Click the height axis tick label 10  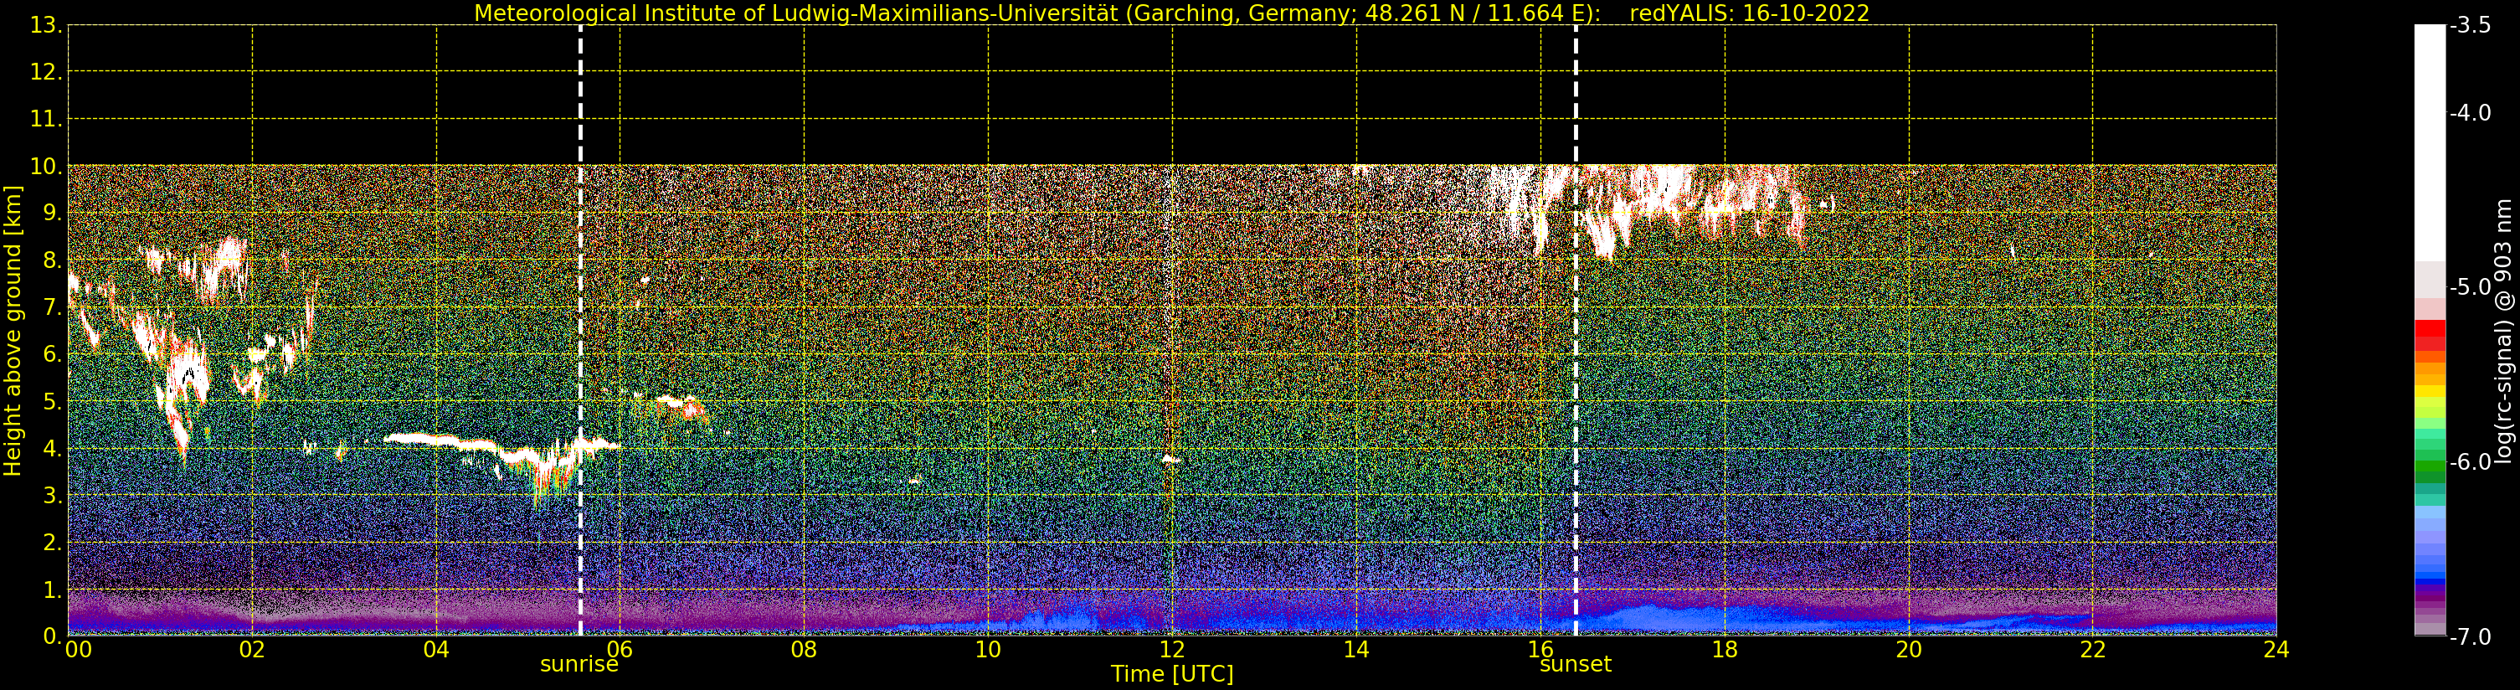(46, 167)
